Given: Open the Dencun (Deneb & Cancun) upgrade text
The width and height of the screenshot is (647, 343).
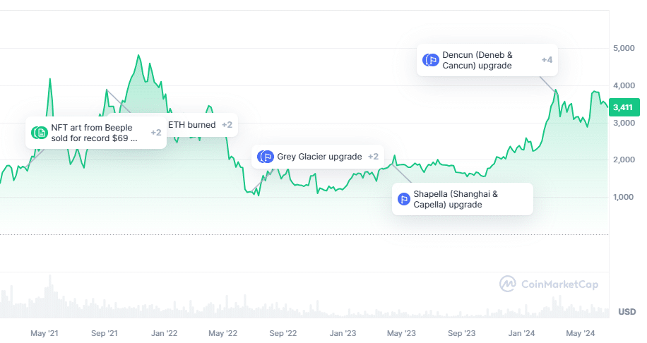Looking at the screenshot, I should (477, 60).
